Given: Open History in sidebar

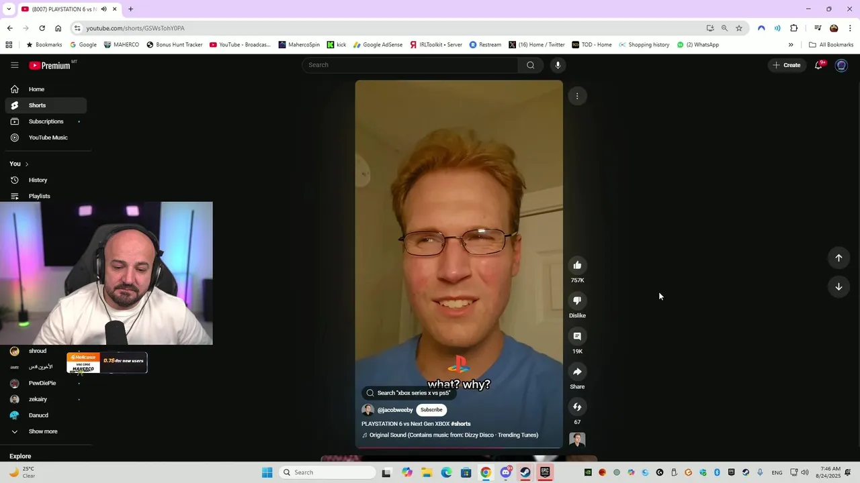Looking at the screenshot, I should click(x=46, y=180).
